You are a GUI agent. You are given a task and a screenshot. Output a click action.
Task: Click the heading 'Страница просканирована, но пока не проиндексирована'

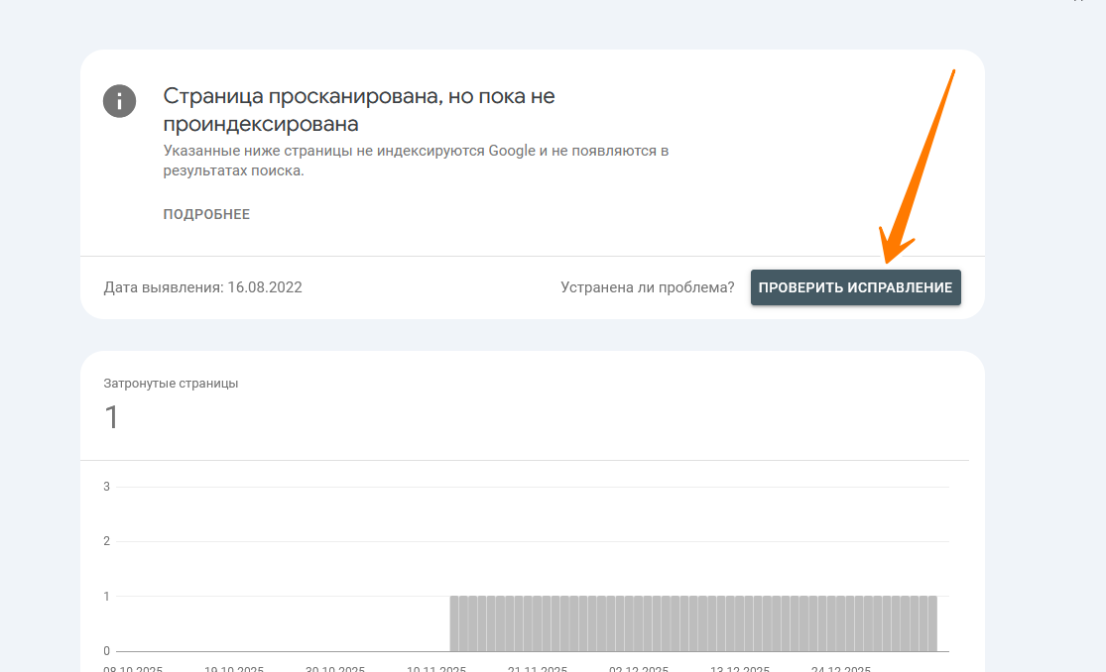click(358, 110)
